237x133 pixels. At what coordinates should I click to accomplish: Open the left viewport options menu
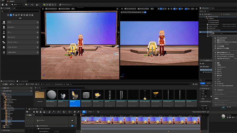(x=43, y=9)
